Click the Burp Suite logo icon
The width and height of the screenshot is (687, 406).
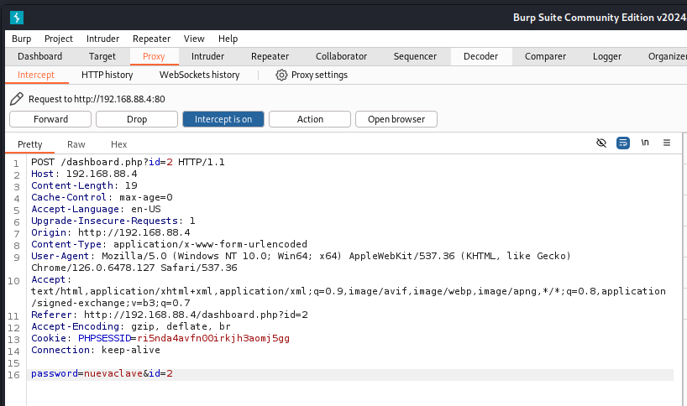(17, 18)
